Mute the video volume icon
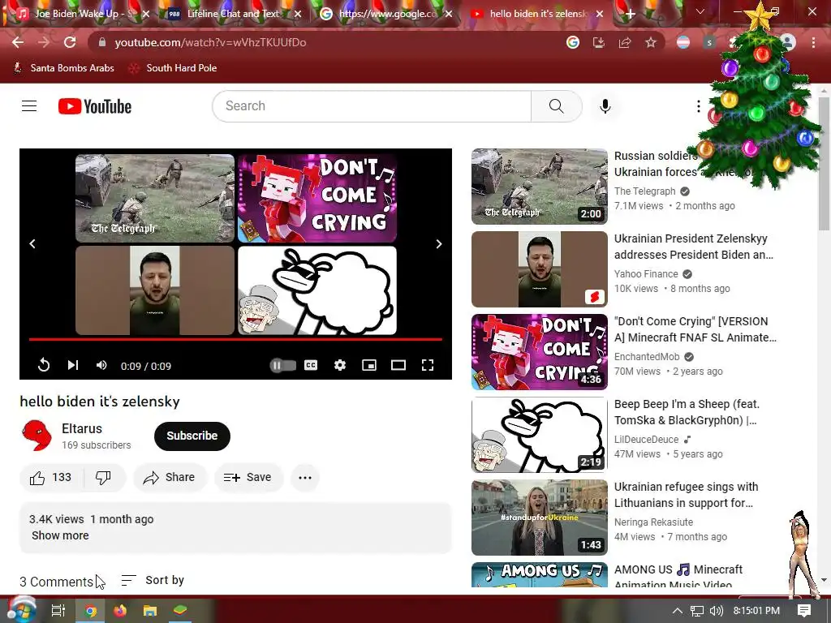Screen dimensions: 831x623 point(101,365)
